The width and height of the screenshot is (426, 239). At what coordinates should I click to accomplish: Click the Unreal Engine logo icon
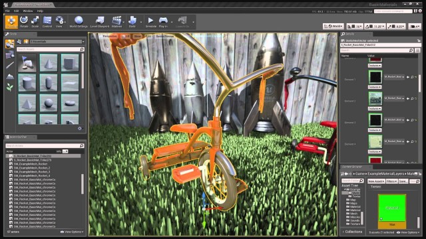[x=6, y=5]
